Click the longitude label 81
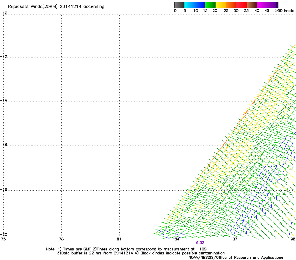Image resolution: width=296 pixels, height=260 pixels. click(119, 239)
